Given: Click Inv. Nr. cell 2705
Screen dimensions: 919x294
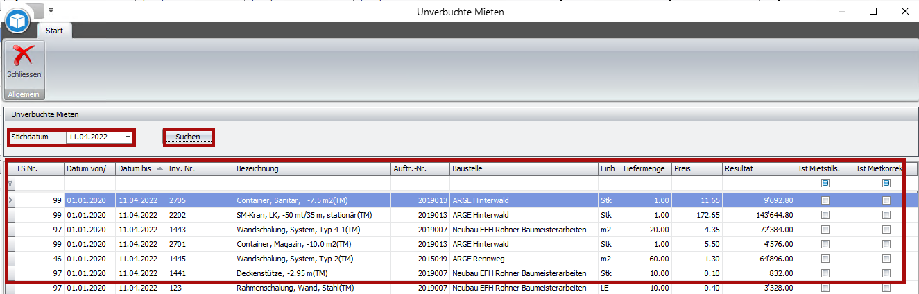Looking at the screenshot, I should click(x=200, y=200).
